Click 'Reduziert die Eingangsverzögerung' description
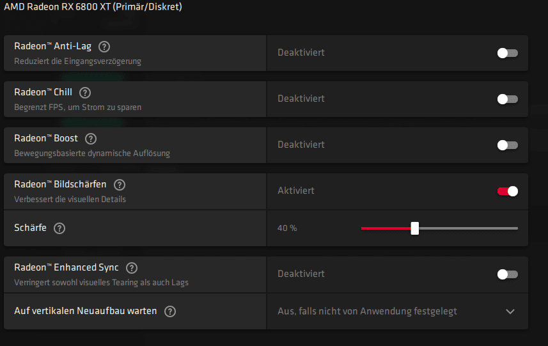The width and height of the screenshot is (548, 346). pyautogui.click(x=77, y=61)
